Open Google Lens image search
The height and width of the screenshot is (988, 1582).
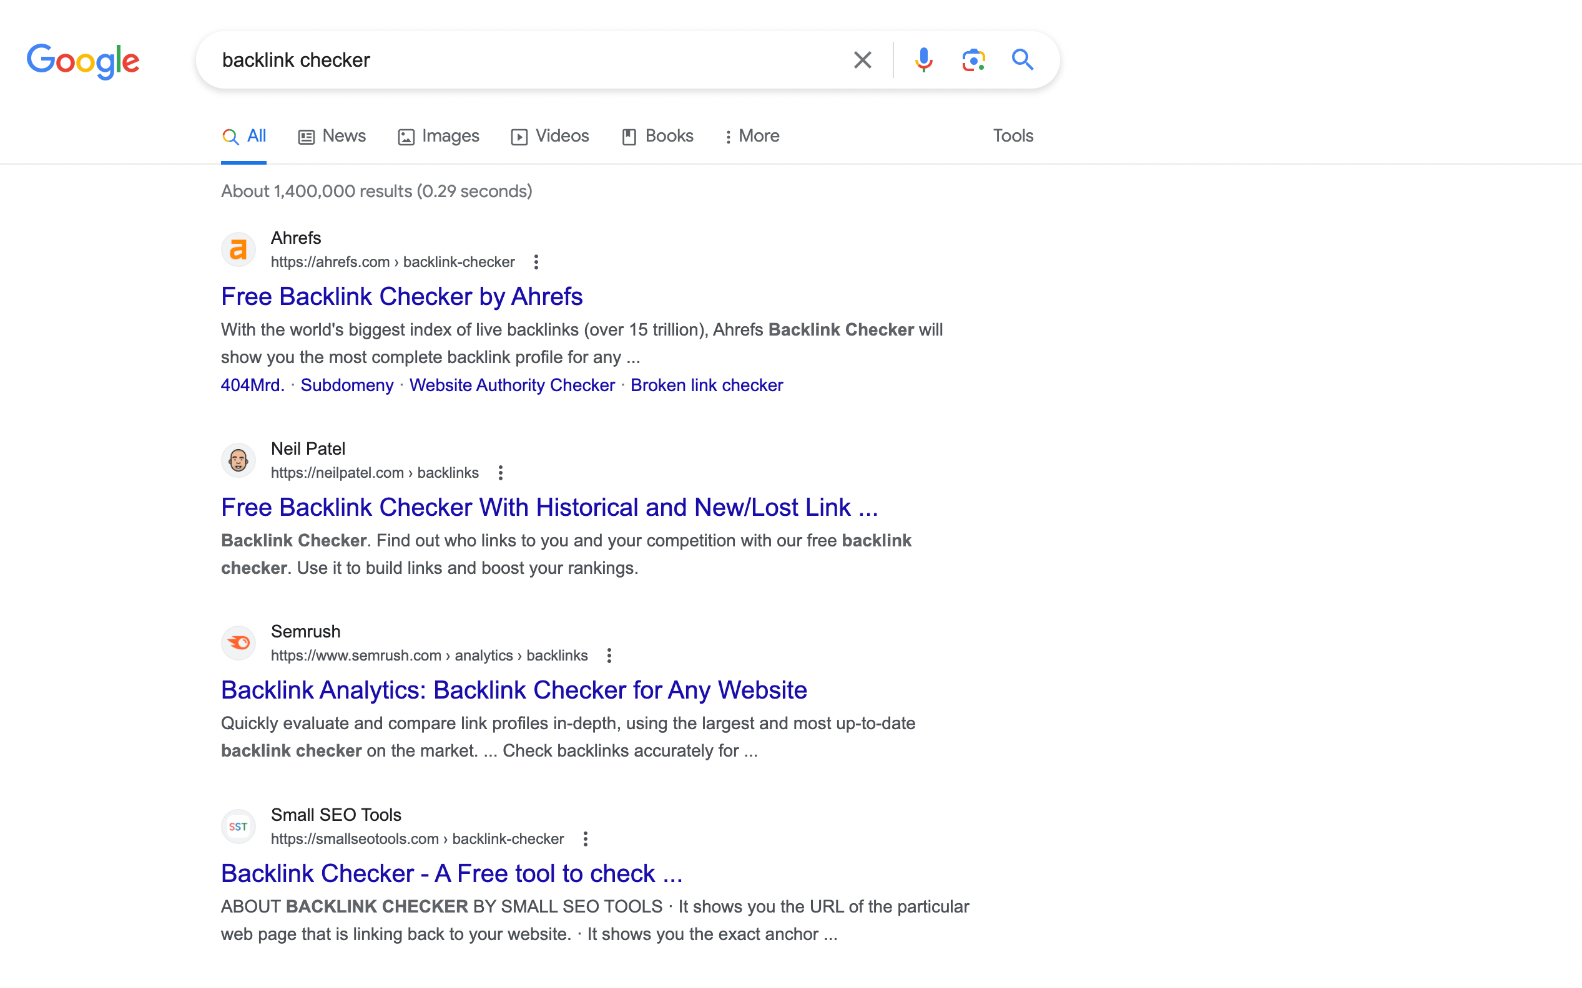(x=973, y=60)
